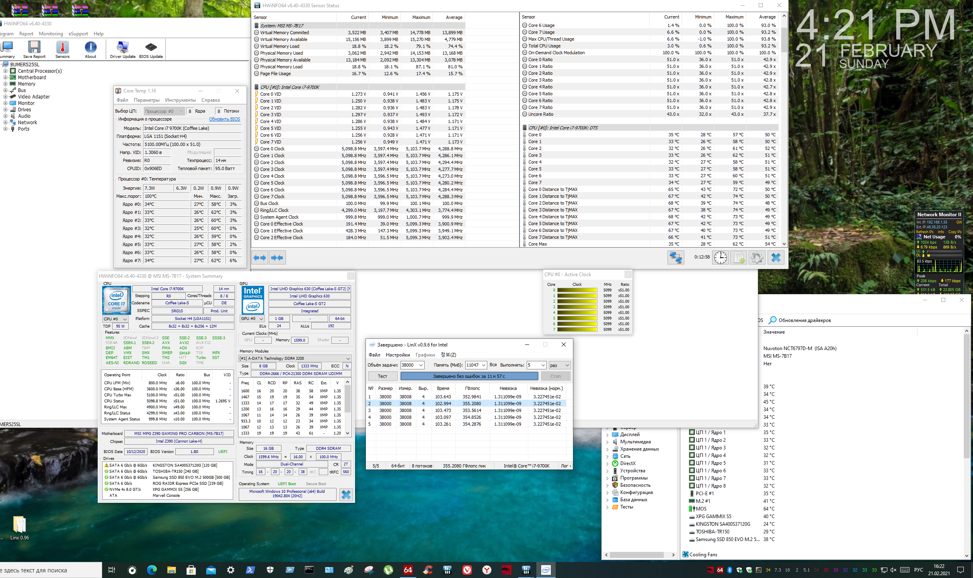Open Параметры menu in Core Temp

coord(146,100)
